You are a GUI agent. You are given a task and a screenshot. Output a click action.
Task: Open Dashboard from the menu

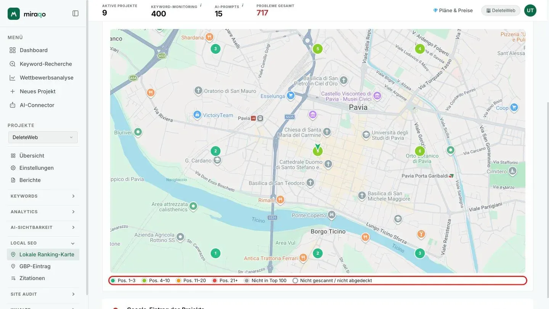point(34,50)
